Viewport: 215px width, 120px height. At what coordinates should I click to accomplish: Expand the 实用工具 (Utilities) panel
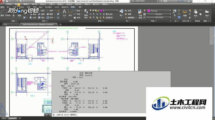(187, 21)
